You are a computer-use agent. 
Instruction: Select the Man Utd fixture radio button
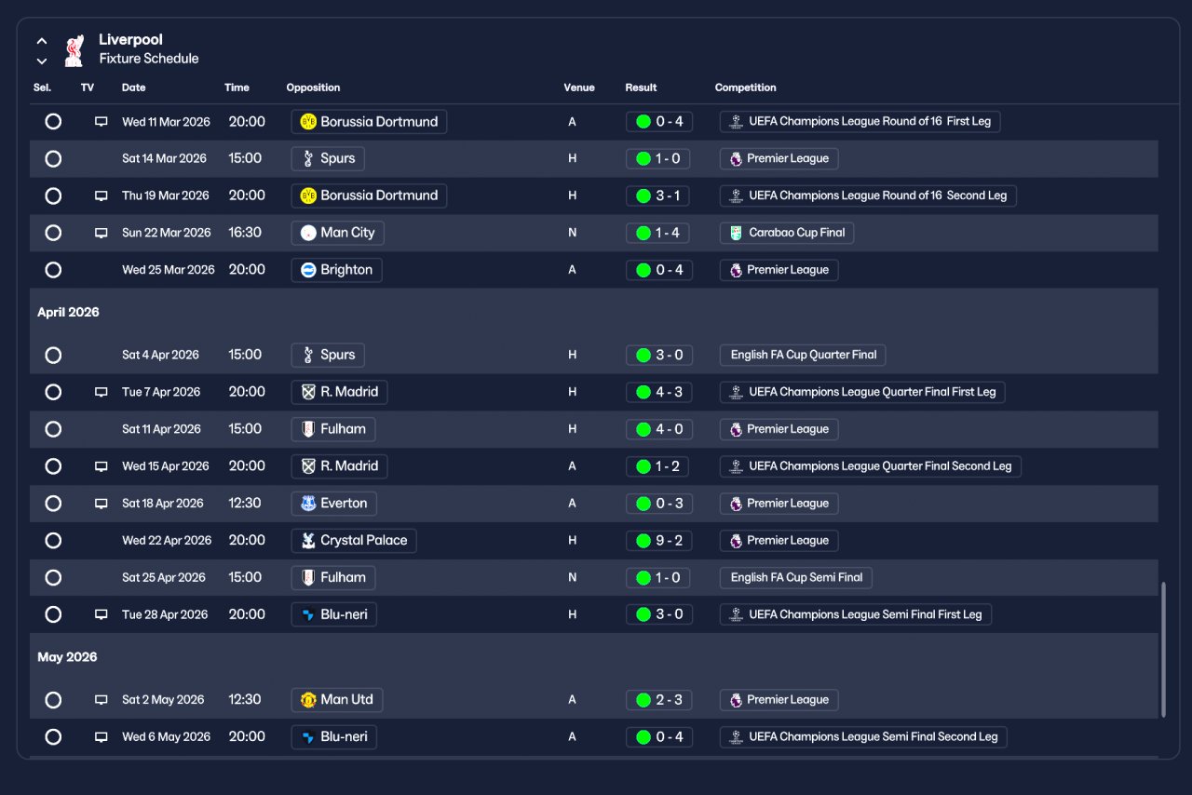[x=53, y=701]
